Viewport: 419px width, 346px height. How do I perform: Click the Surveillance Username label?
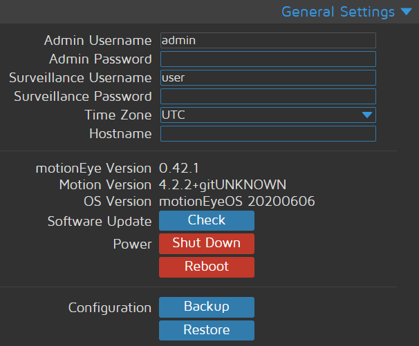pos(80,77)
